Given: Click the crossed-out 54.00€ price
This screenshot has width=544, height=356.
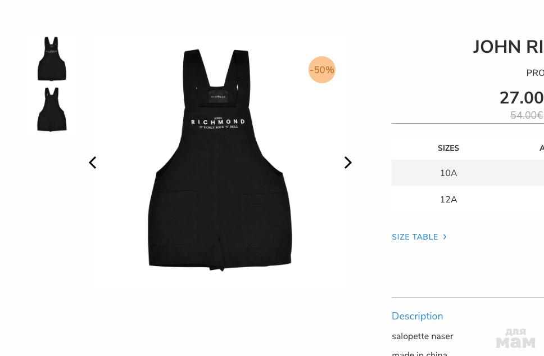Looking at the screenshot, I should [x=527, y=115].
